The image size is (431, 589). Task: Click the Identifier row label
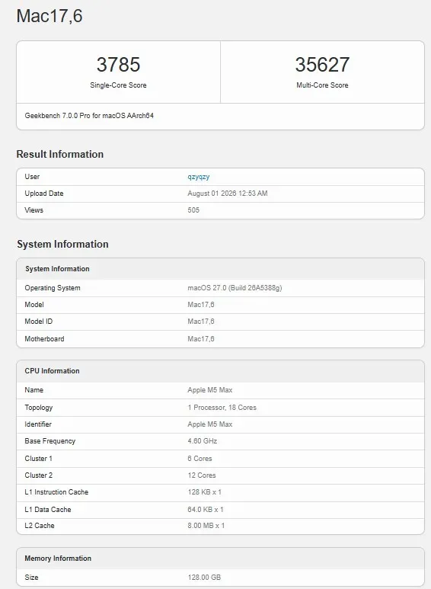click(38, 424)
